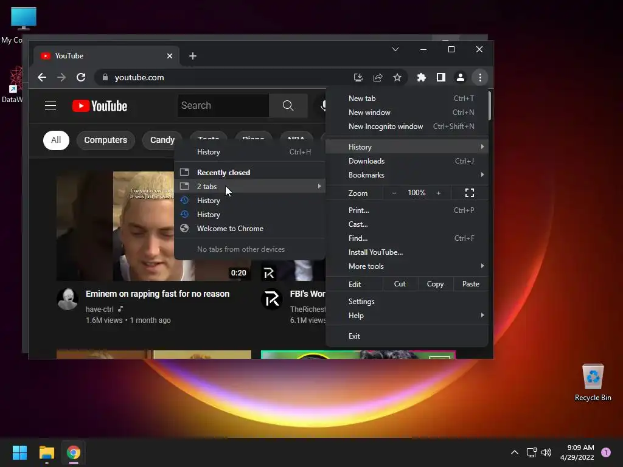Click network tray icon
The width and height of the screenshot is (623, 467).
coord(531,452)
